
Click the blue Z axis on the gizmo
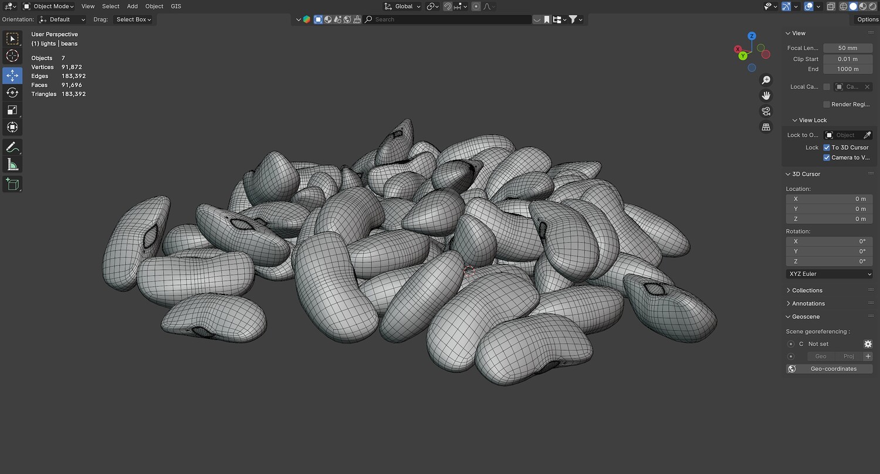[x=752, y=36]
